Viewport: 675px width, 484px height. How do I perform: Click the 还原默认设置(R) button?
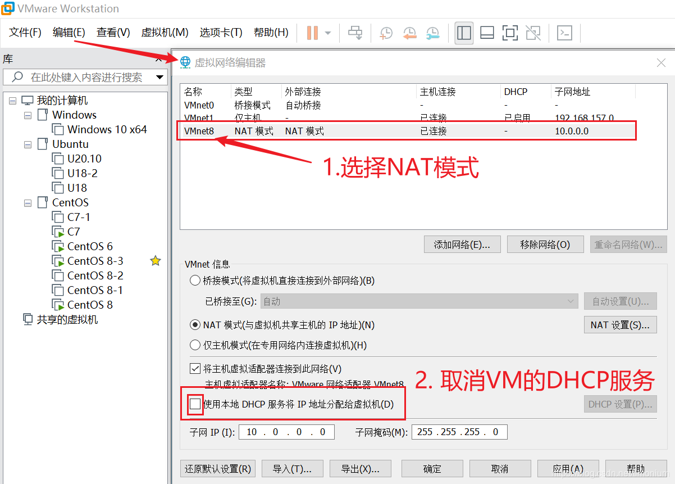pyautogui.click(x=218, y=469)
